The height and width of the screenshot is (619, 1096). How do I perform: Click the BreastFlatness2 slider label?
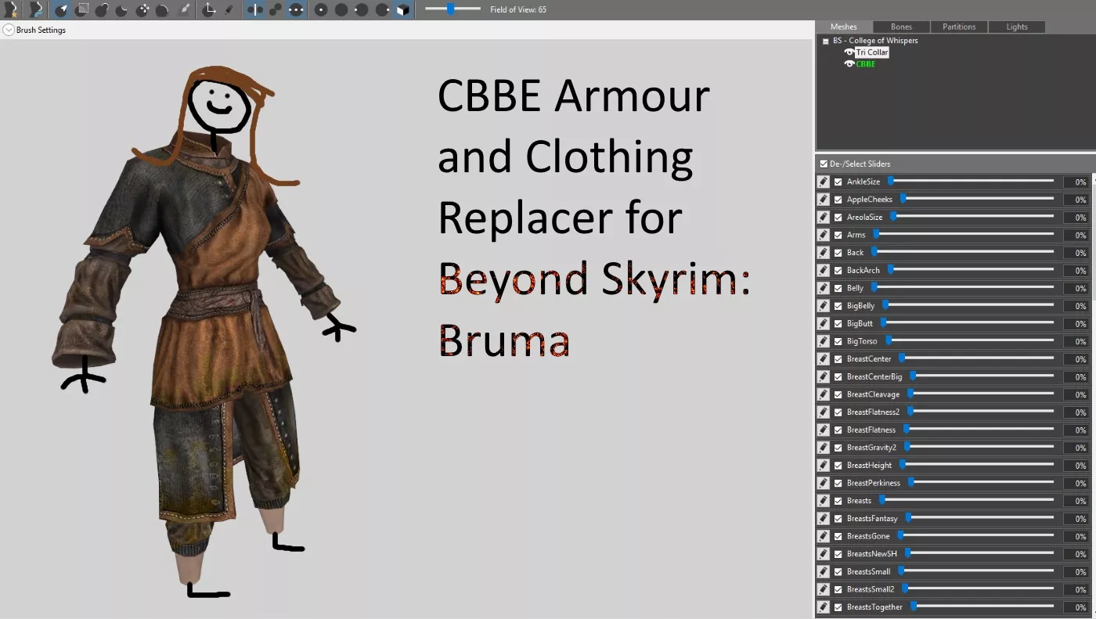874,412
